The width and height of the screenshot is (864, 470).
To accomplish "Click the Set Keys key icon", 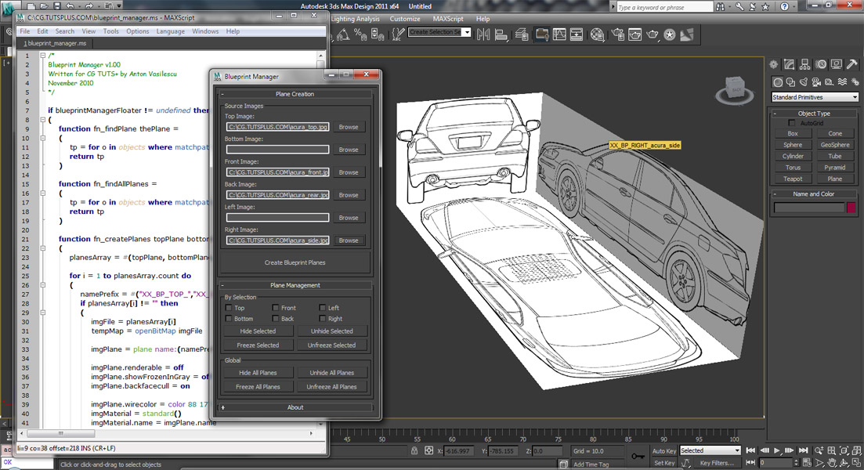I will coord(638,456).
